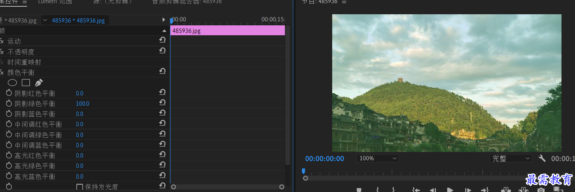Select the rectangle mask tool under 颜色平衡
Viewport: 575px width, 192px height.
26,83
